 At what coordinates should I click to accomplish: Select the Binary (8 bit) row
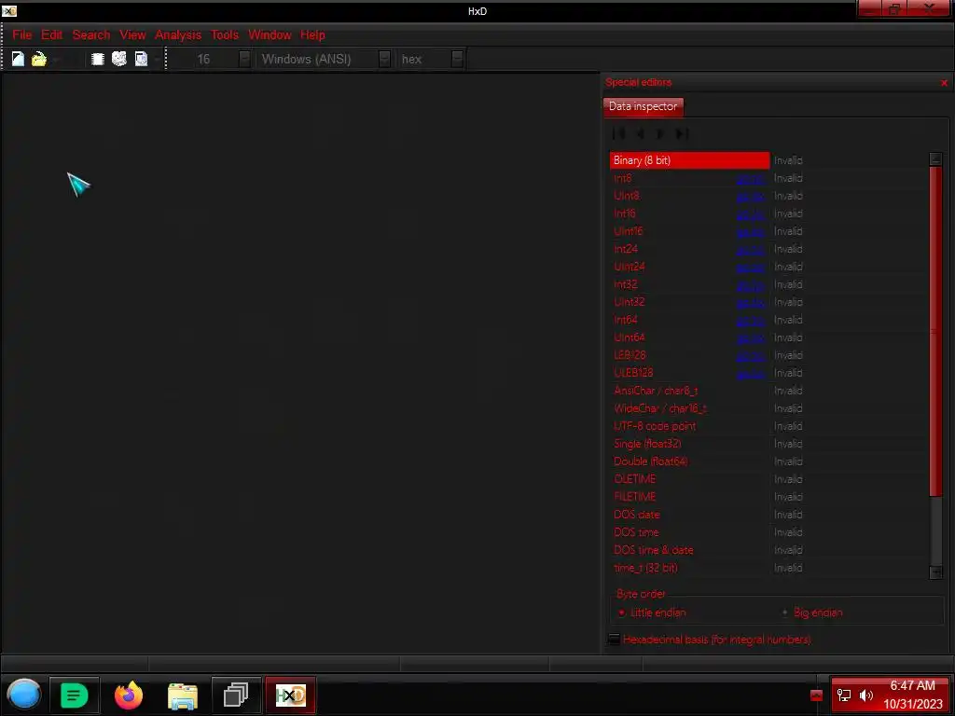click(x=689, y=160)
